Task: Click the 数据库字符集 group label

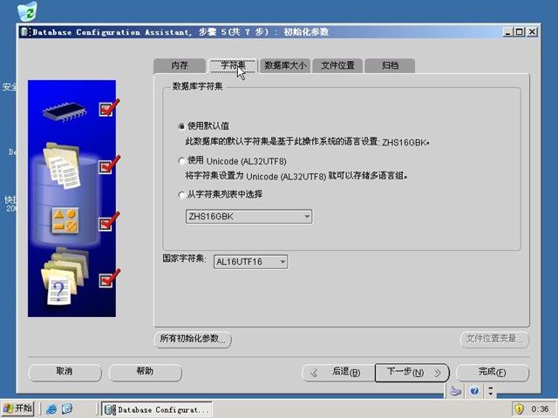Action: [x=198, y=86]
